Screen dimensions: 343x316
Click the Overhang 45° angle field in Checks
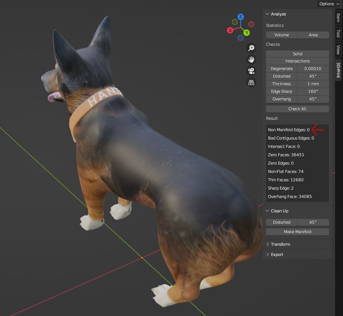(x=313, y=99)
